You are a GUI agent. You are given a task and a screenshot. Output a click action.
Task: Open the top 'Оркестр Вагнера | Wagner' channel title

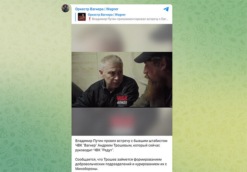point(97,9)
